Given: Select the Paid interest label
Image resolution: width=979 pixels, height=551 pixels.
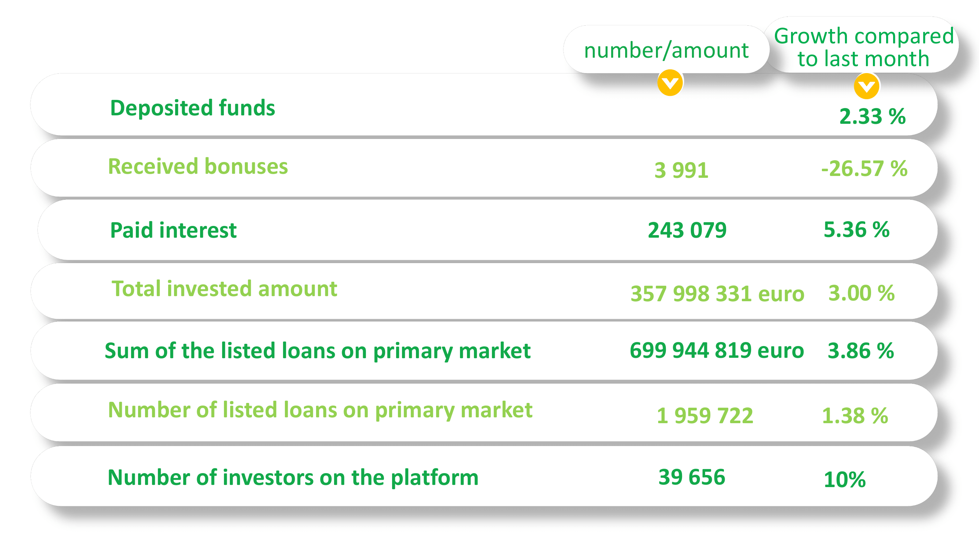Looking at the screenshot, I should pyautogui.click(x=173, y=230).
